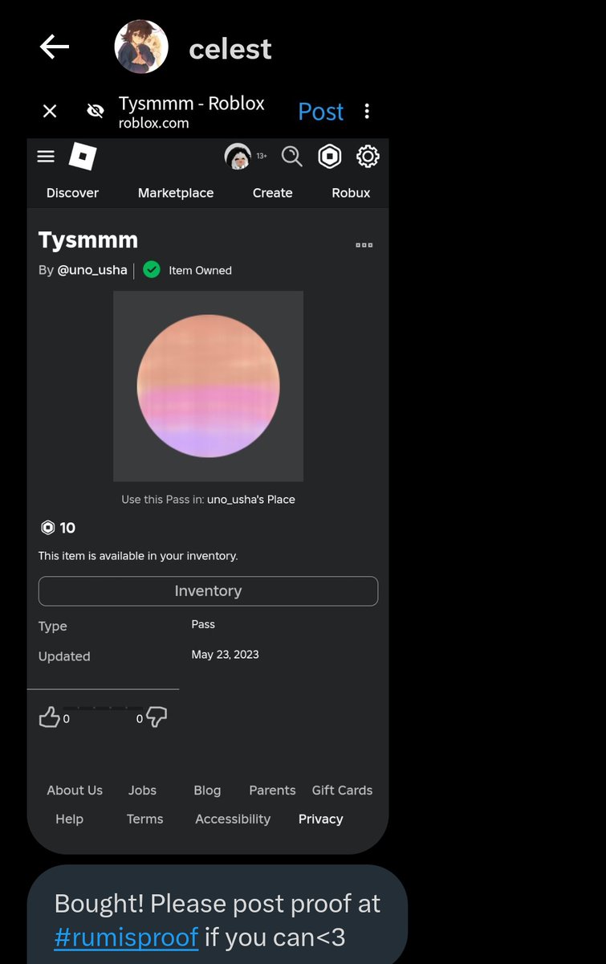Click 'This item is available in your inventory' text
This screenshot has height=964, width=606.
(138, 556)
